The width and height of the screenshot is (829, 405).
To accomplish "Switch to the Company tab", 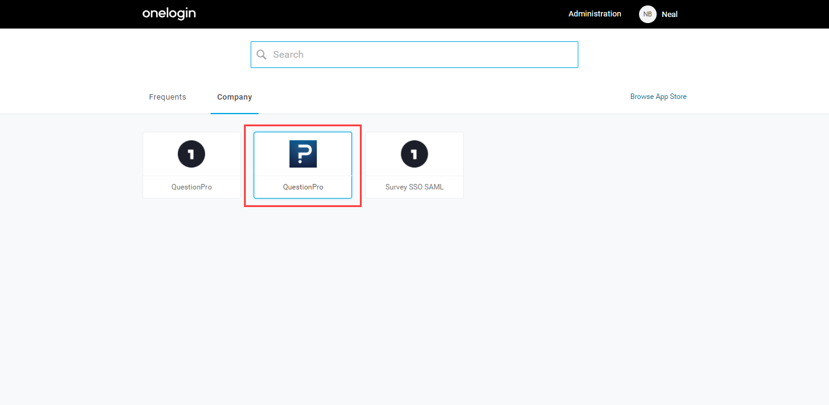I will point(234,97).
